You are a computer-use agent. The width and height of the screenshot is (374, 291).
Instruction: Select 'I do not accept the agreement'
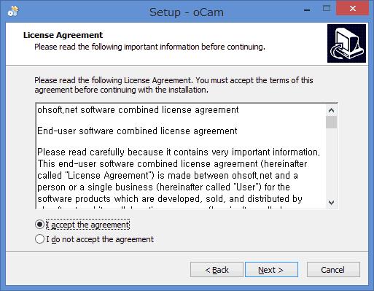click(39, 239)
